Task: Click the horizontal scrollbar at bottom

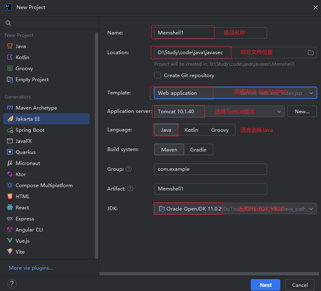Action: pyautogui.click(x=209, y=274)
